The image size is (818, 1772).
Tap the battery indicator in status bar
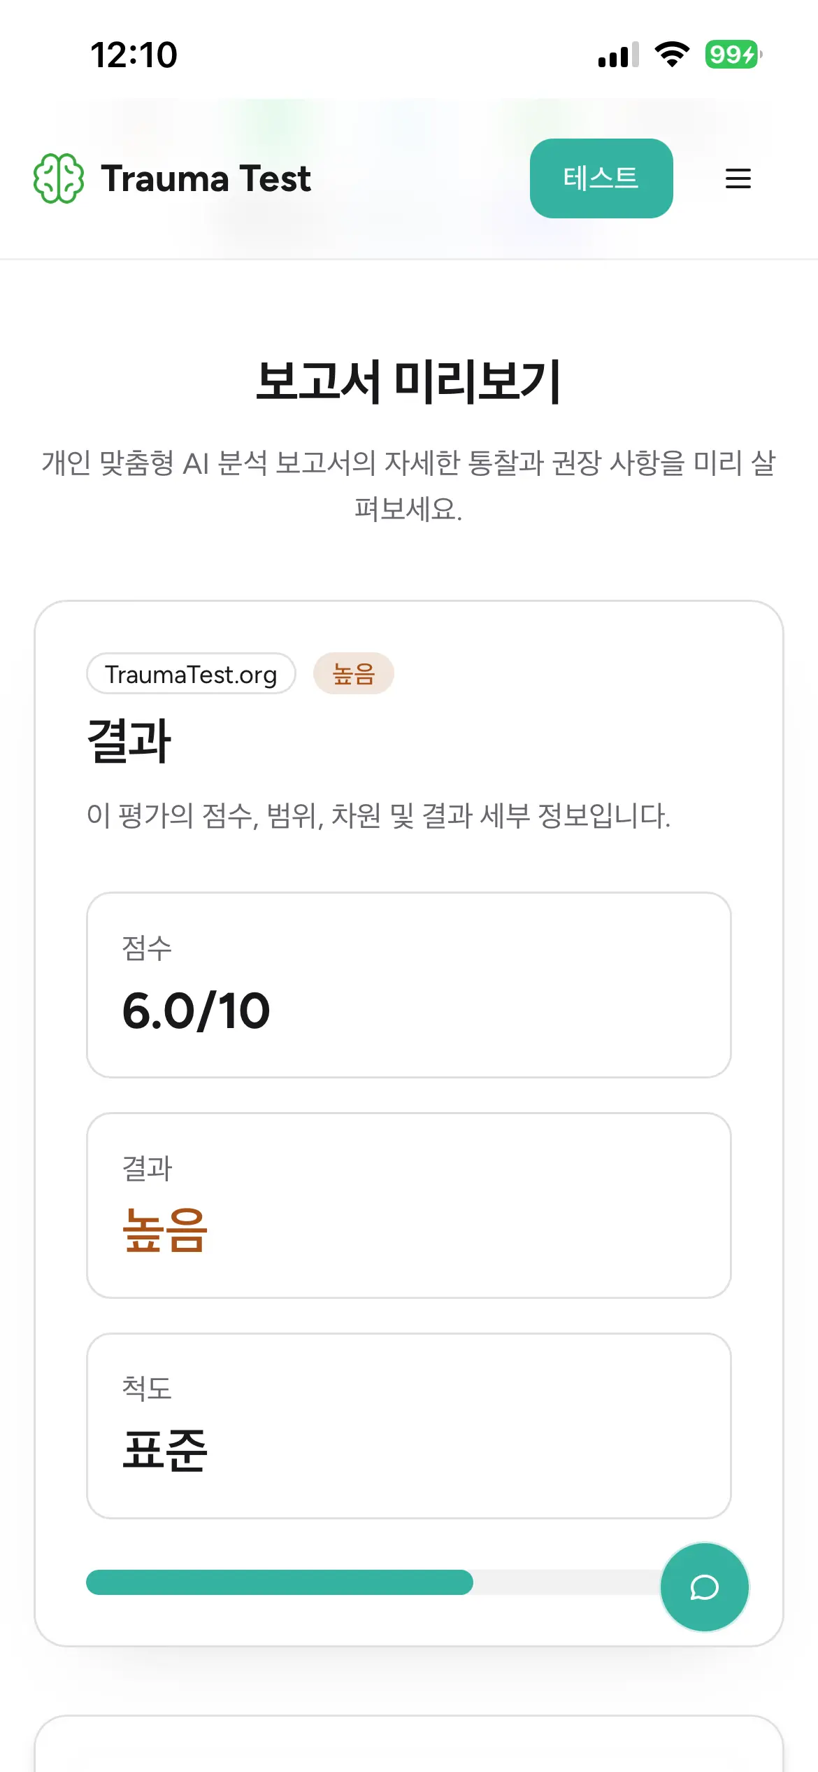click(733, 55)
